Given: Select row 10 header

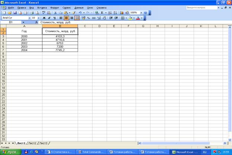Looking at the screenshot, I should pos(3,60).
